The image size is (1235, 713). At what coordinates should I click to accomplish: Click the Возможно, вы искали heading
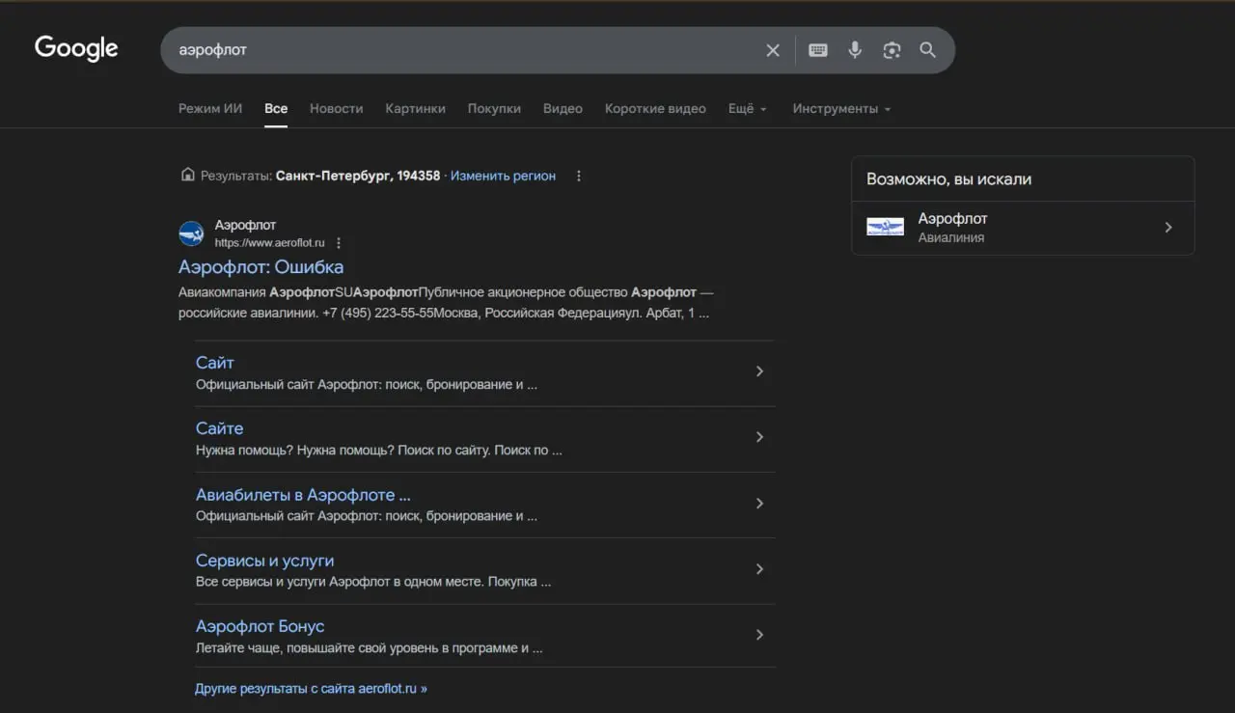pyautogui.click(x=948, y=179)
